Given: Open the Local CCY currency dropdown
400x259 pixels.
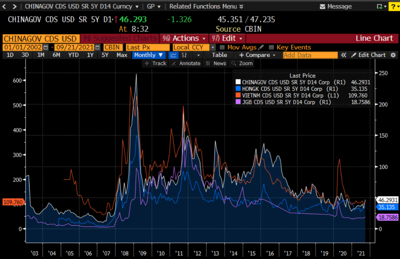Looking at the screenshot, I should [212, 48].
